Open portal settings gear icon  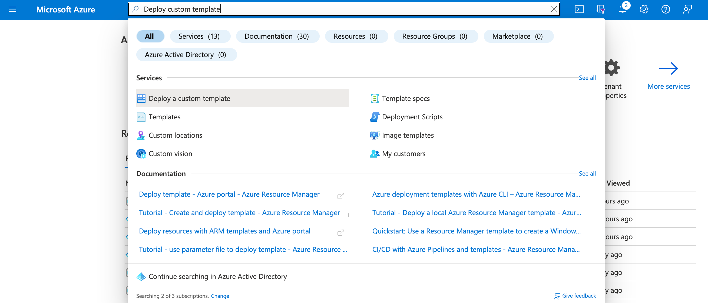click(x=644, y=9)
